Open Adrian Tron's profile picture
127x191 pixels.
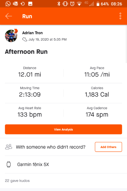click(11, 36)
